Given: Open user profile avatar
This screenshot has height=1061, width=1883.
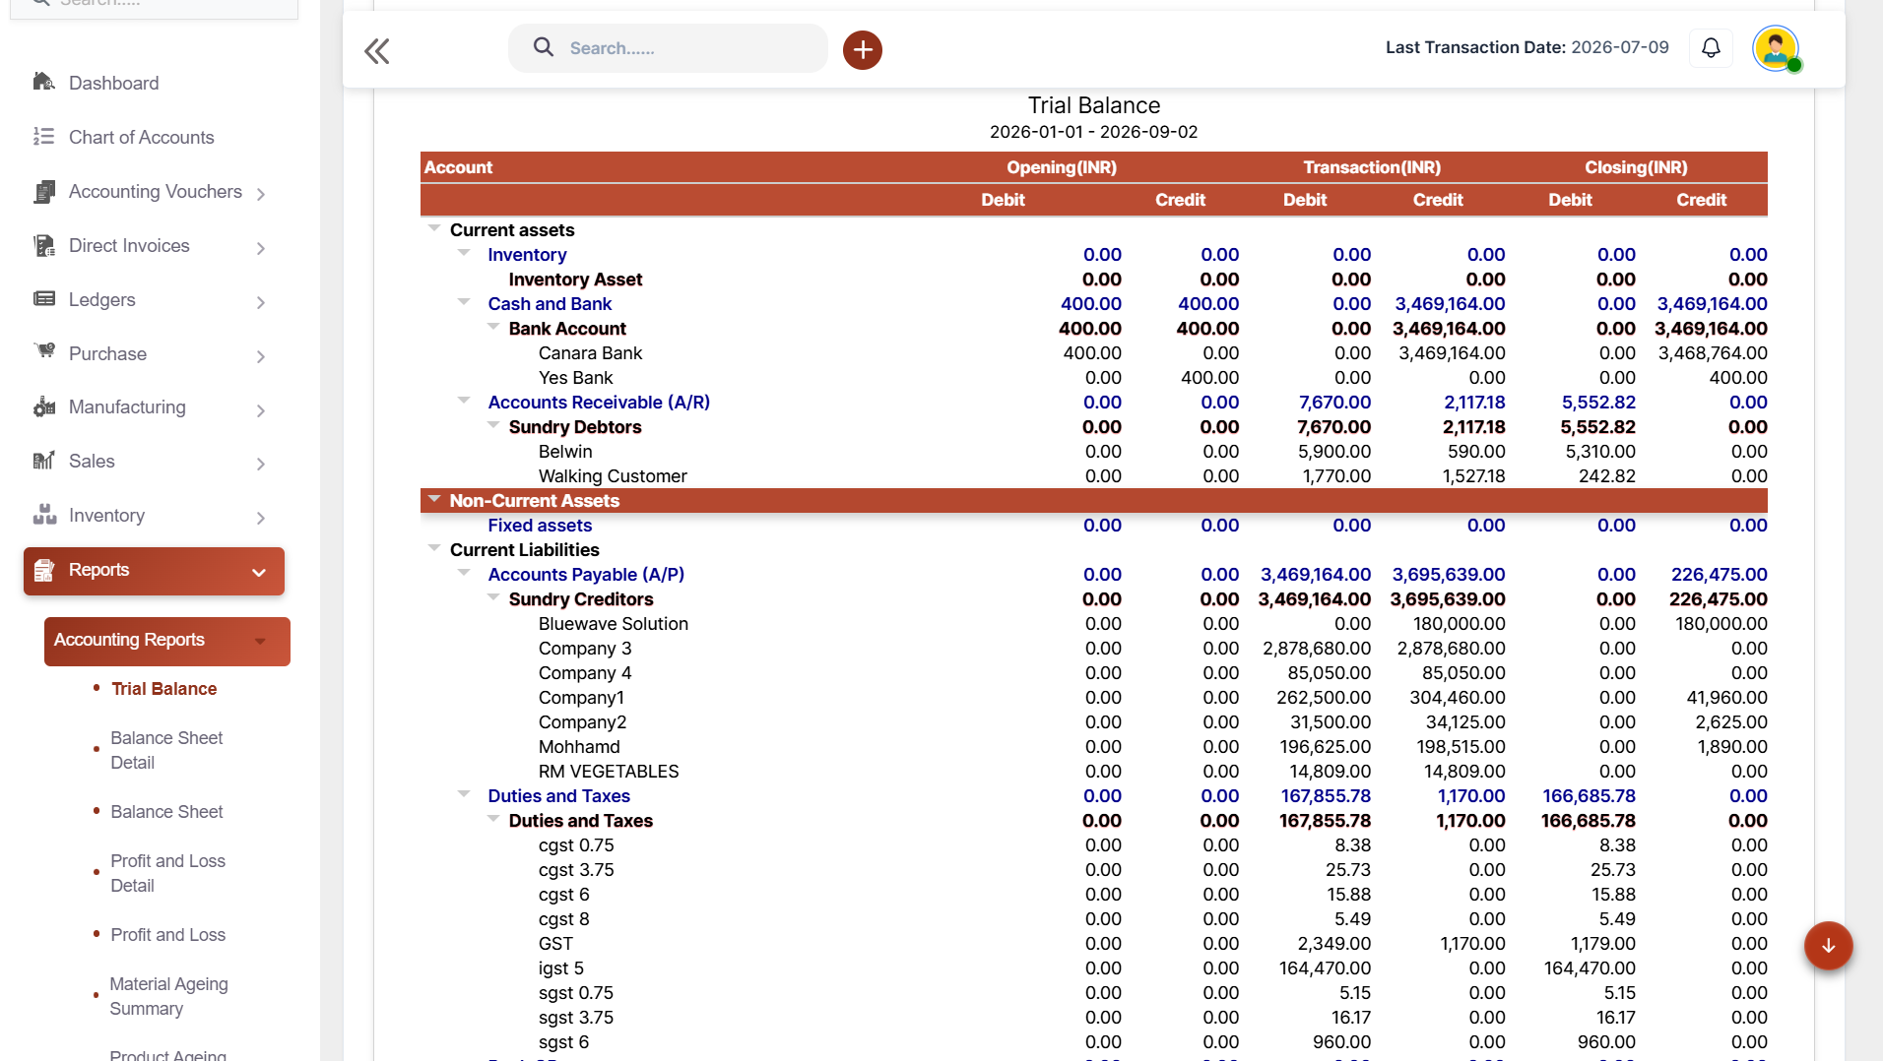Looking at the screenshot, I should pos(1776,47).
